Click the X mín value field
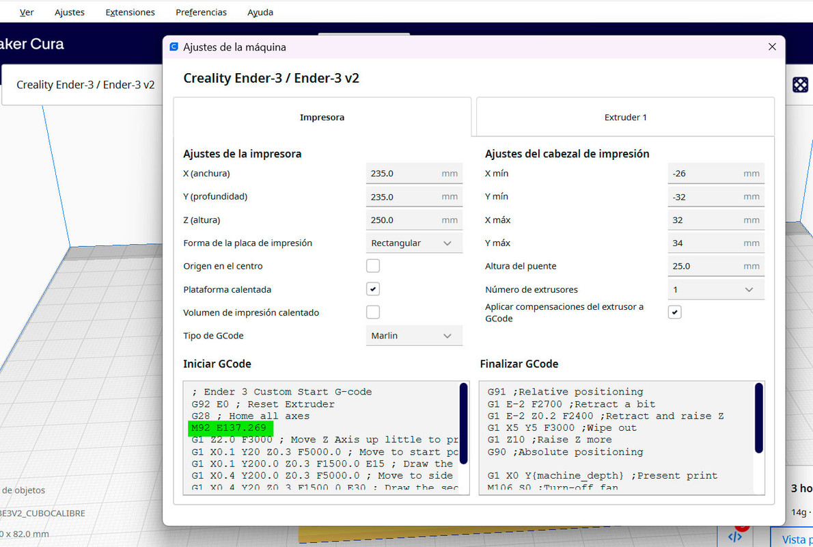 click(x=715, y=174)
